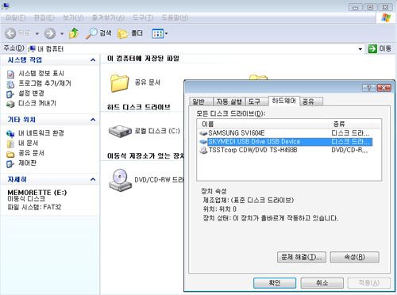Switch to the 도구 tab
The height and width of the screenshot is (295, 397).
(x=256, y=102)
